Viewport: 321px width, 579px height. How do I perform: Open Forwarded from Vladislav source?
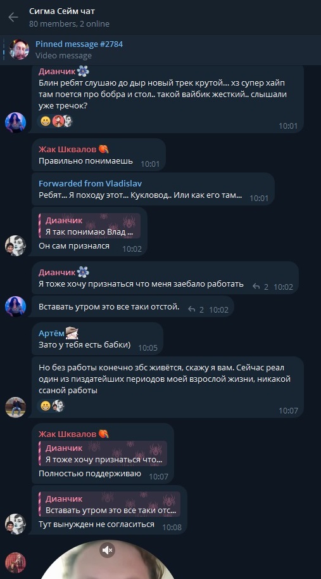tap(91, 183)
